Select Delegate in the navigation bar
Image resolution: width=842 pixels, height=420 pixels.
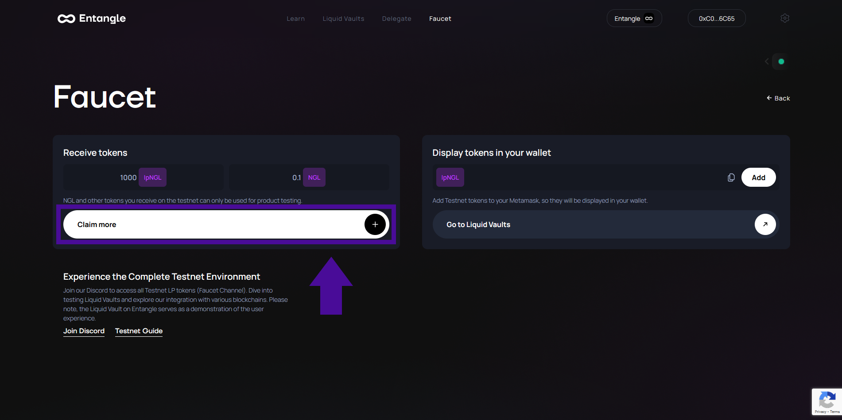[x=396, y=19]
